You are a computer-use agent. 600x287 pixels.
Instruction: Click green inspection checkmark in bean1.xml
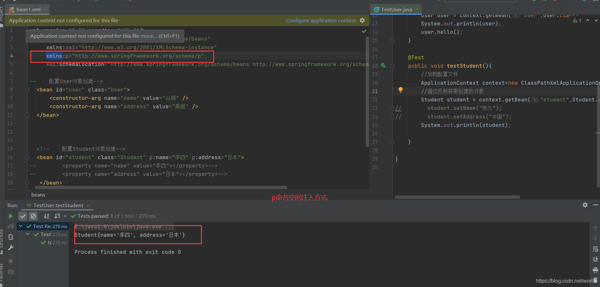(364, 31)
